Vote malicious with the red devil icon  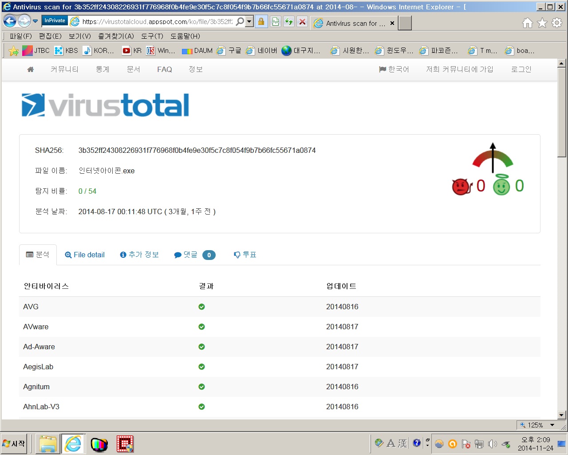tap(461, 186)
